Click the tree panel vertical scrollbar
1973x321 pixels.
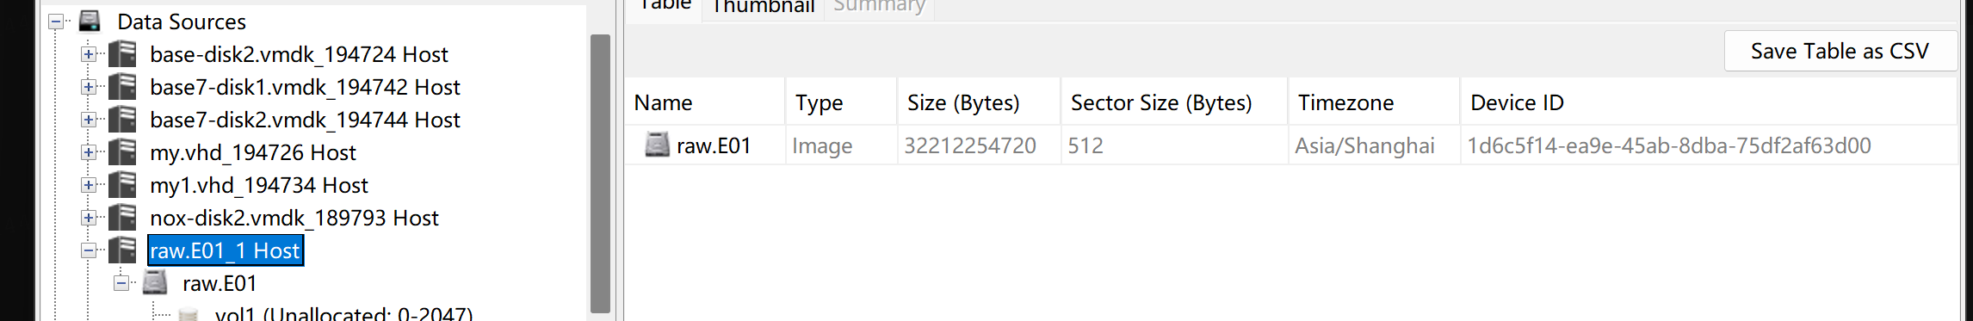[x=600, y=174]
